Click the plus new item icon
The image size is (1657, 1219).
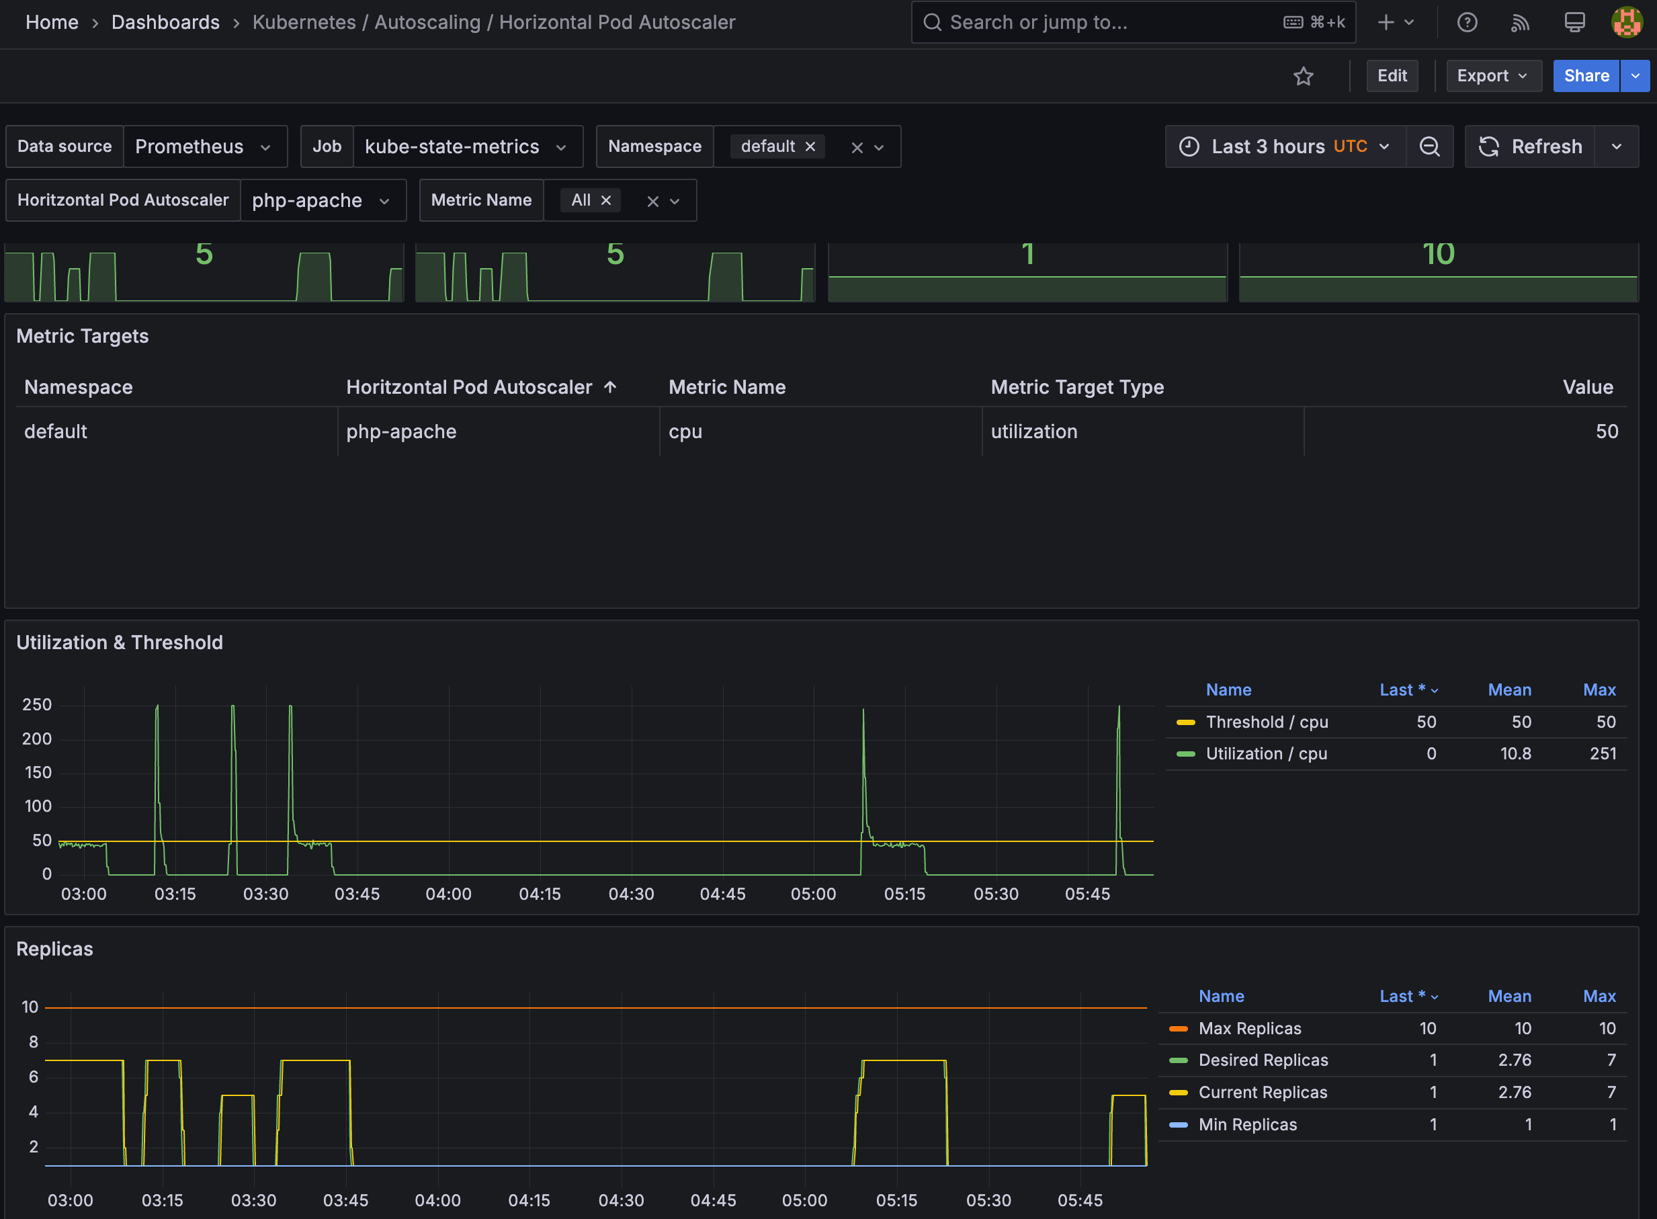(x=1386, y=22)
